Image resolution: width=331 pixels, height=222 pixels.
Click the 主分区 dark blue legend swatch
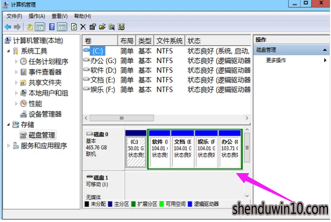pos(110,204)
